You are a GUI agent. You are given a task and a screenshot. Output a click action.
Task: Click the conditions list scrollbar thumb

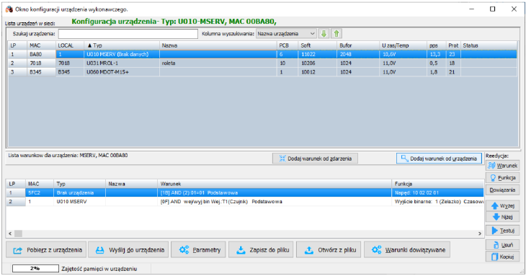pyautogui.click(x=18, y=233)
